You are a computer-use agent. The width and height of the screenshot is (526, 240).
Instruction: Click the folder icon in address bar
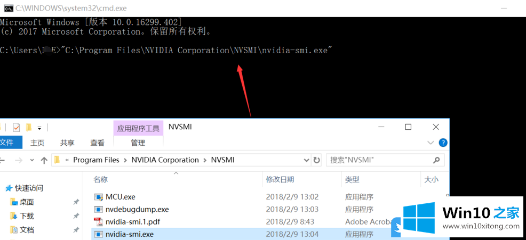pos(57,160)
